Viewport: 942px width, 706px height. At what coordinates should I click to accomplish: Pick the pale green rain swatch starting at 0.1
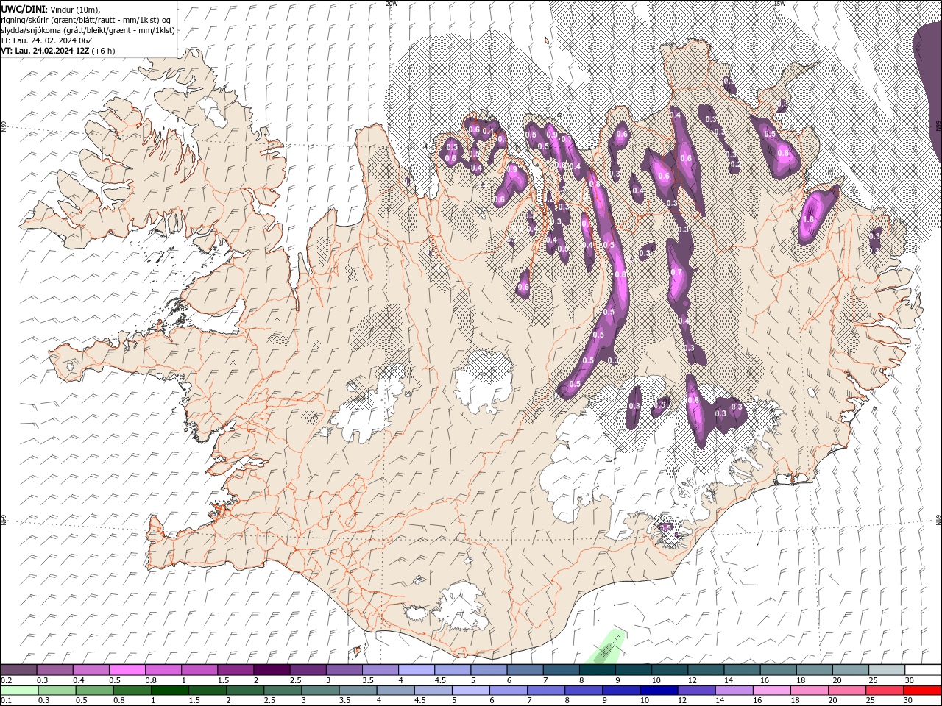coord(19,691)
